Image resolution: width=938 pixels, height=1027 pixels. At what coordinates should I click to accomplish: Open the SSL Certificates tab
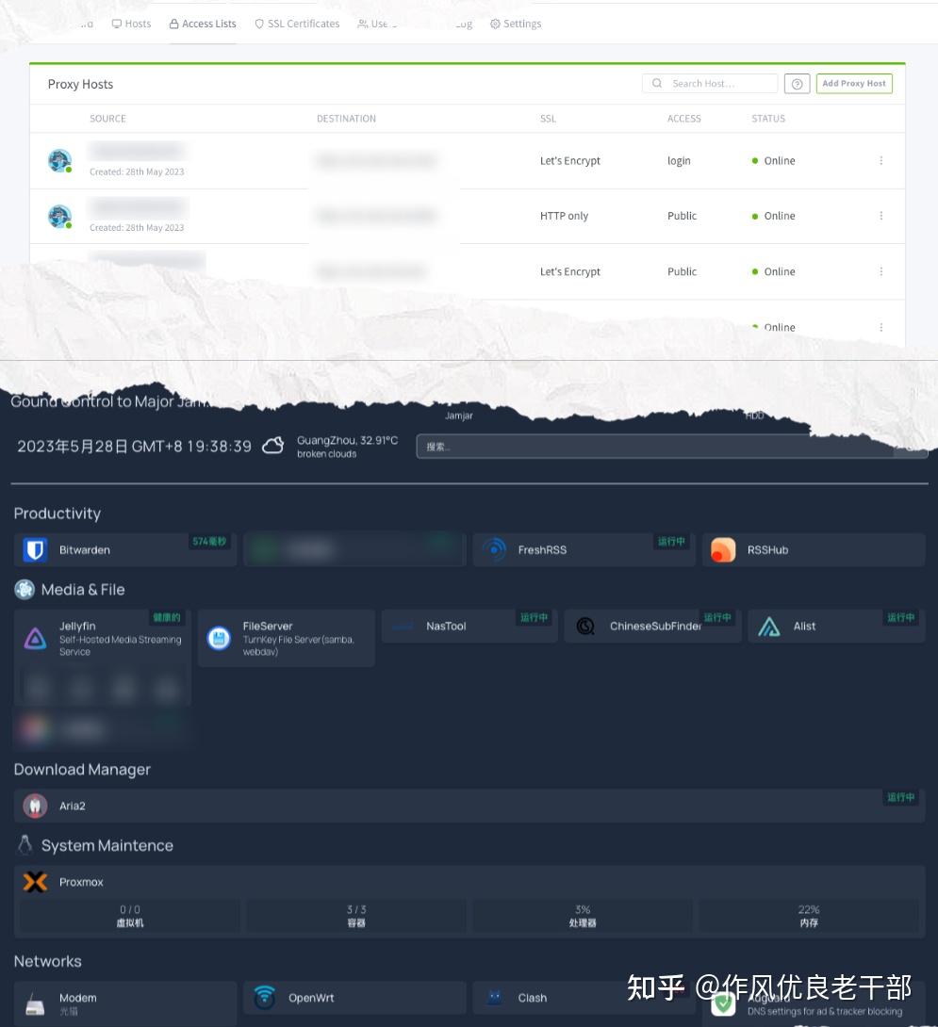(297, 24)
